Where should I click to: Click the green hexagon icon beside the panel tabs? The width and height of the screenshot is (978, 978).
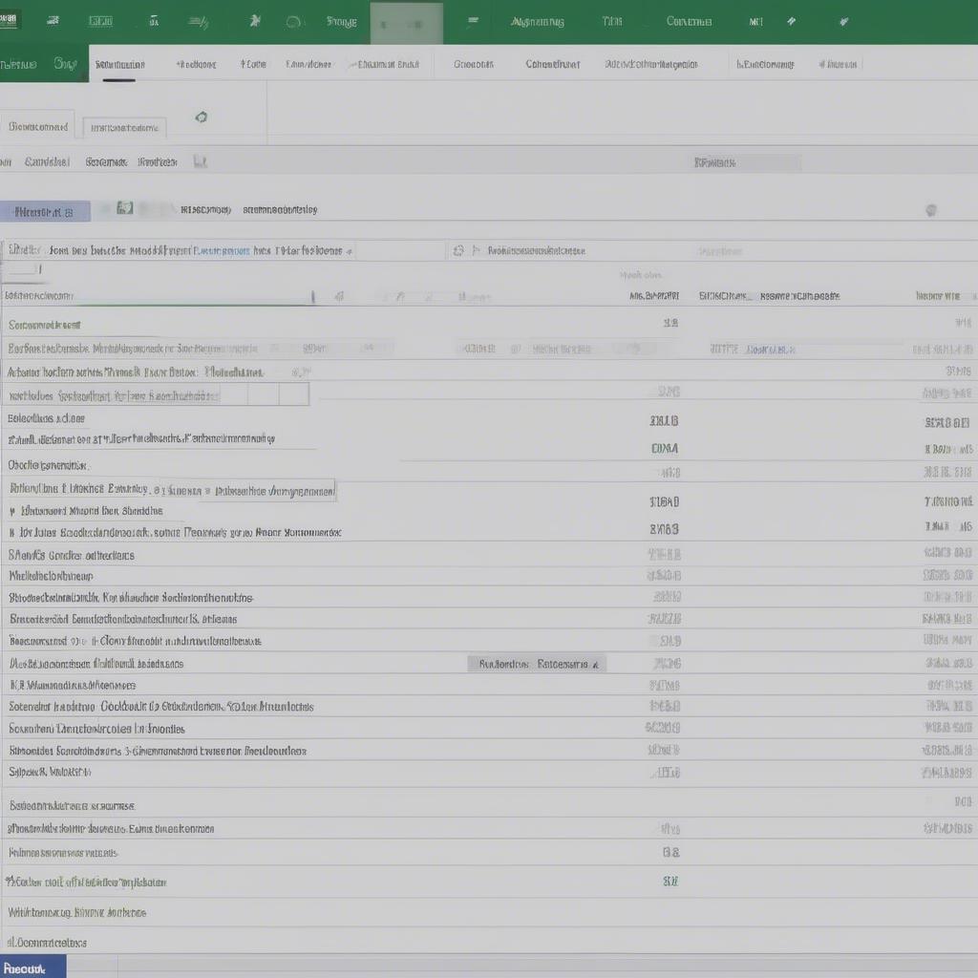tap(201, 117)
